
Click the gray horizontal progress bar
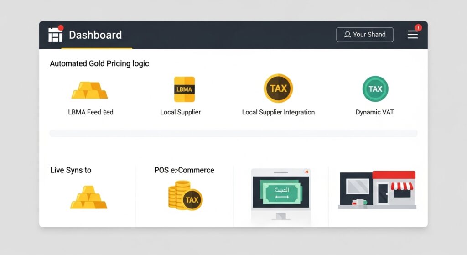pyautogui.click(x=233, y=133)
